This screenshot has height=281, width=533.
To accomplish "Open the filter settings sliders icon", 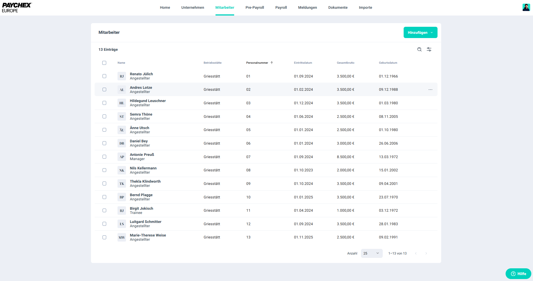I will pos(429,49).
